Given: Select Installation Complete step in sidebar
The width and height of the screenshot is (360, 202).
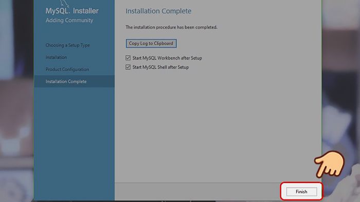Looking at the screenshot, I should point(74,82).
